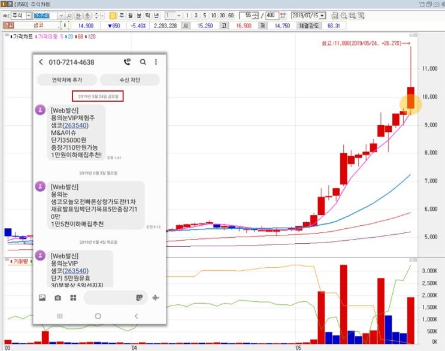This screenshot has height=351, width=445.
Task: Click the 263540 link in first message
Action: pyautogui.click(x=75, y=125)
